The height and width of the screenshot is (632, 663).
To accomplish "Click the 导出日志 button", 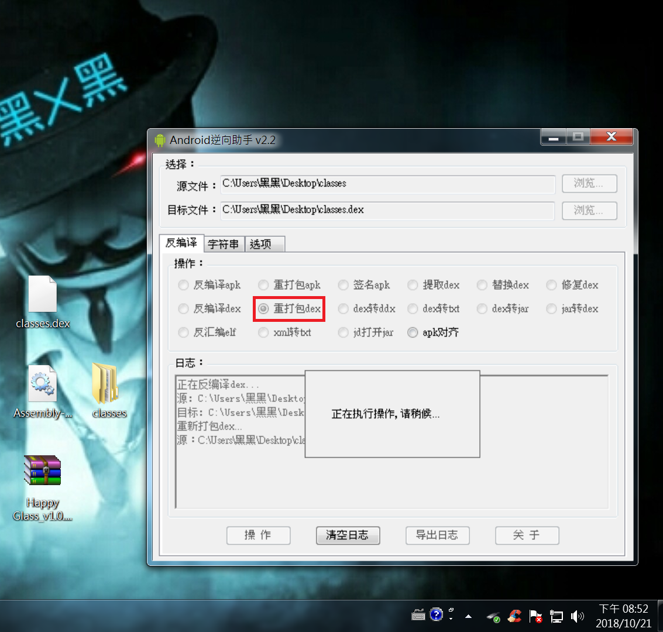I will 437,535.
